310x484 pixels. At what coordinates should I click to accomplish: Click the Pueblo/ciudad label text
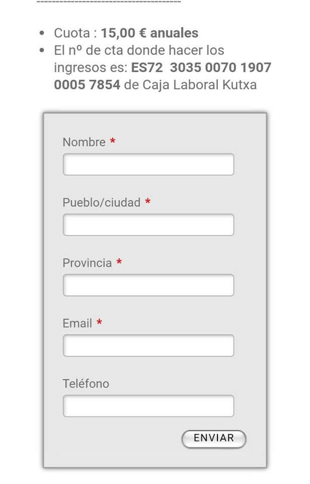101,203
